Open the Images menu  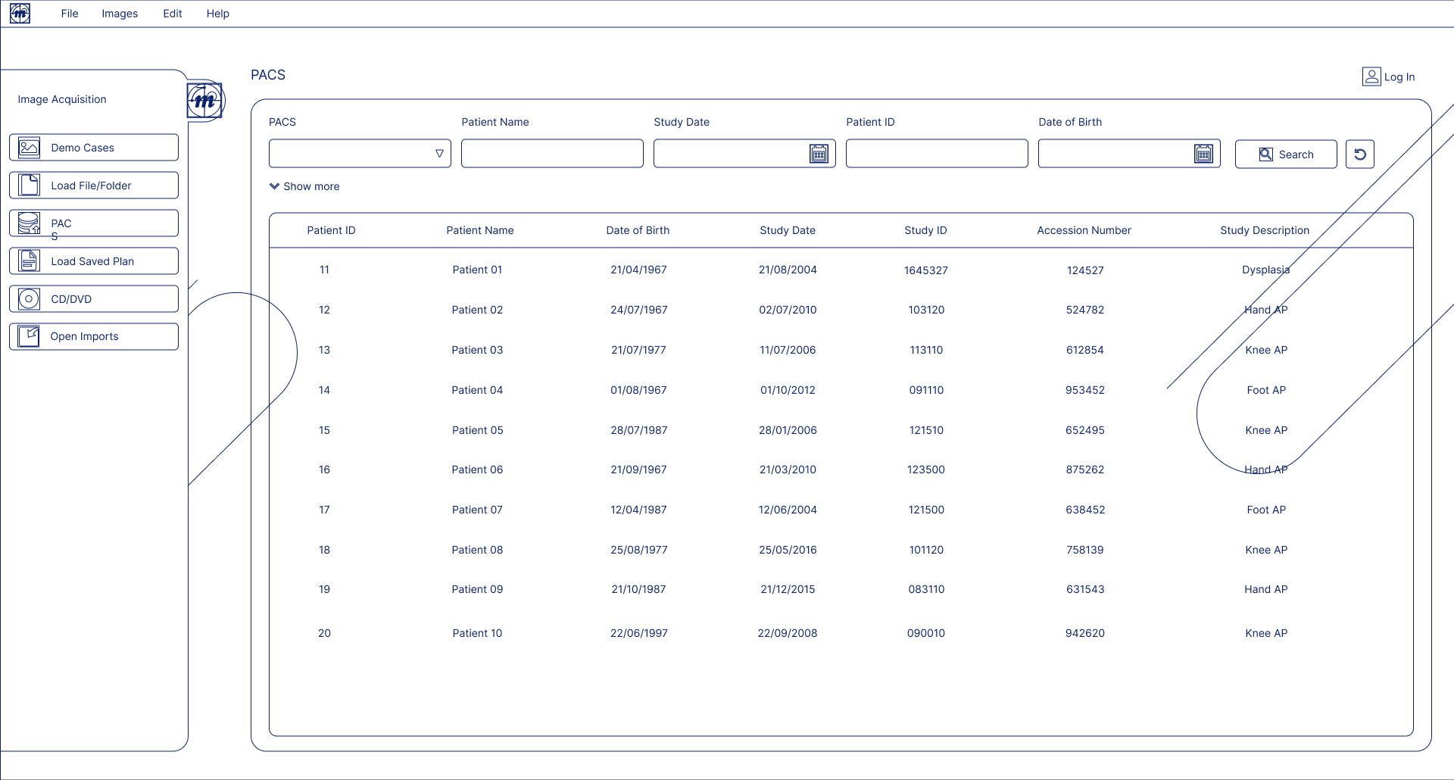tap(119, 13)
